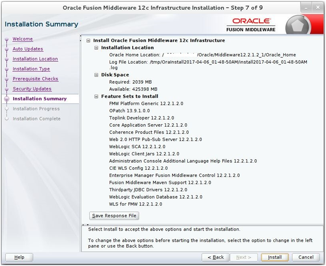Open Prerequisite Checks step
Viewport: 326px width, 266px height.
point(36,79)
